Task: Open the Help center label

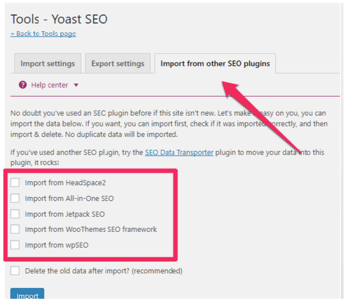Action: point(49,85)
